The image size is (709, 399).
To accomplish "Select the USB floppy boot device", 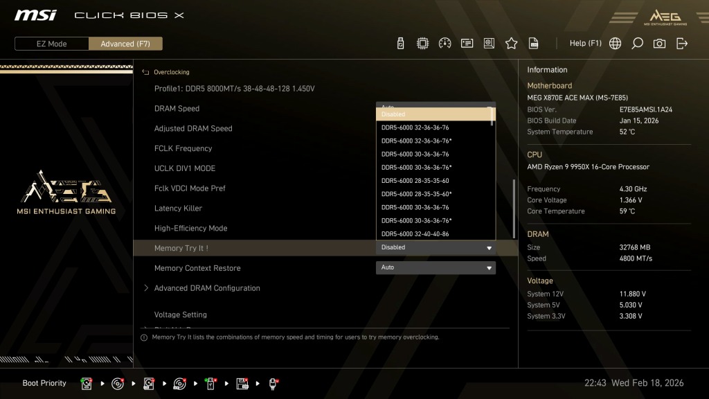I will pos(242,384).
